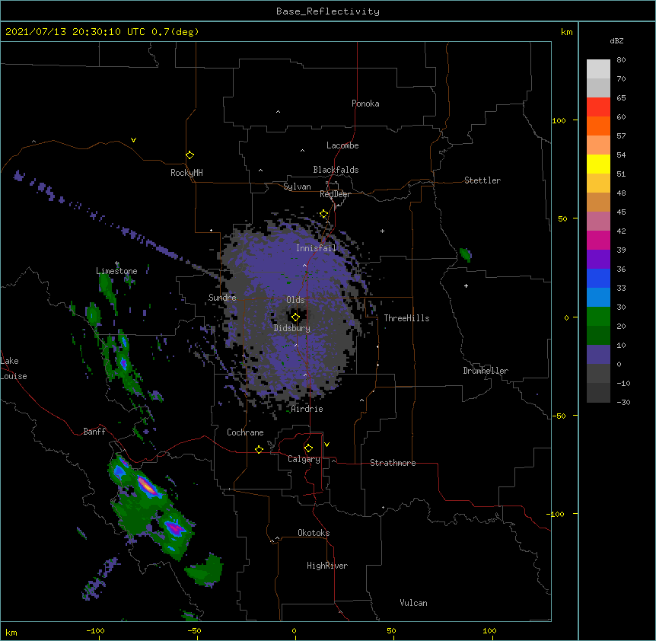
Task: Click the ThreeHills town label
Action: pyautogui.click(x=406, y=318)
